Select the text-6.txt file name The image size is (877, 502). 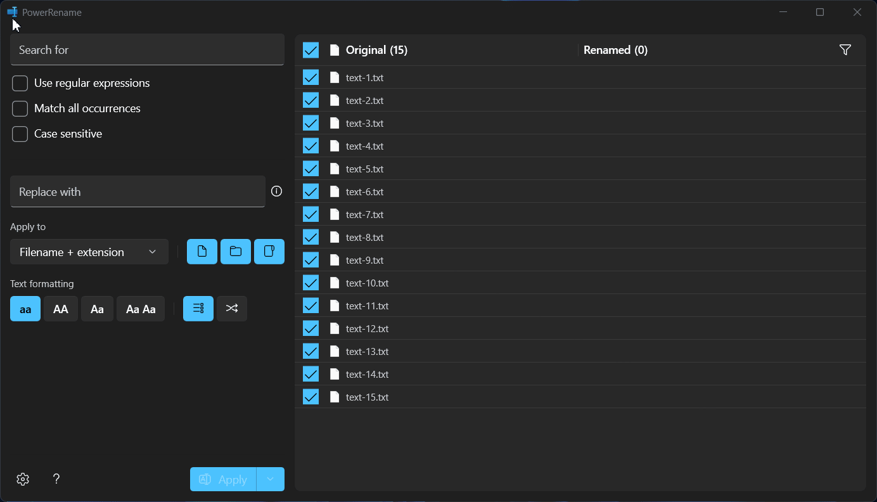pyautogui.click(x=364, y=191)
